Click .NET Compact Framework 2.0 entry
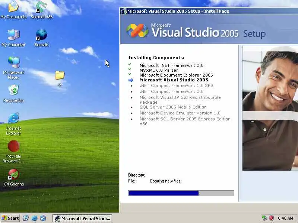Image resolution: width=298 pixels, height=223 pixels. [x=171, y=91]
